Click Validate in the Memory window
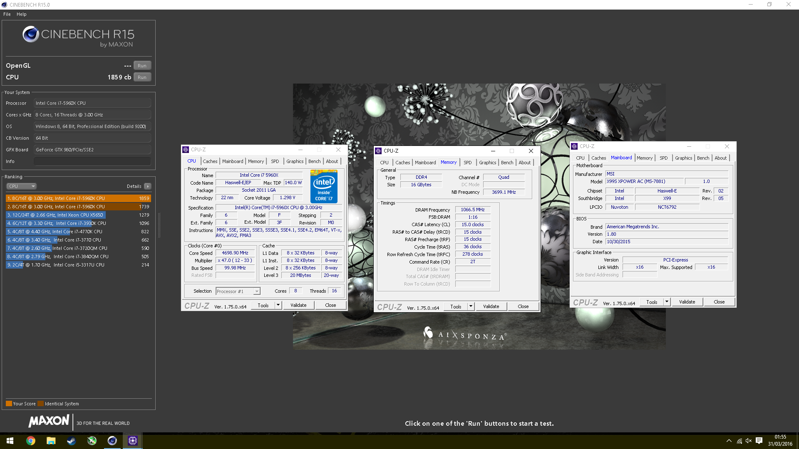Image resolution: width=799 pixels, height=449 pixels. point(491,306)
